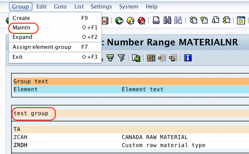Viewport: 249px width, 154px height.
Task: Open the Group menu
Action: coord(20,7)
